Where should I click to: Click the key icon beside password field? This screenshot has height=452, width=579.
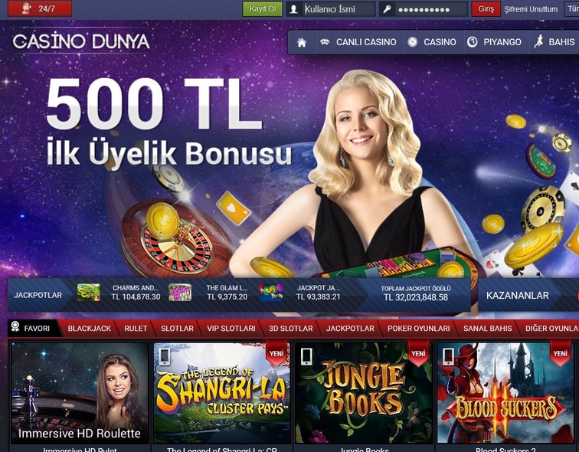(x=387, y=9)
